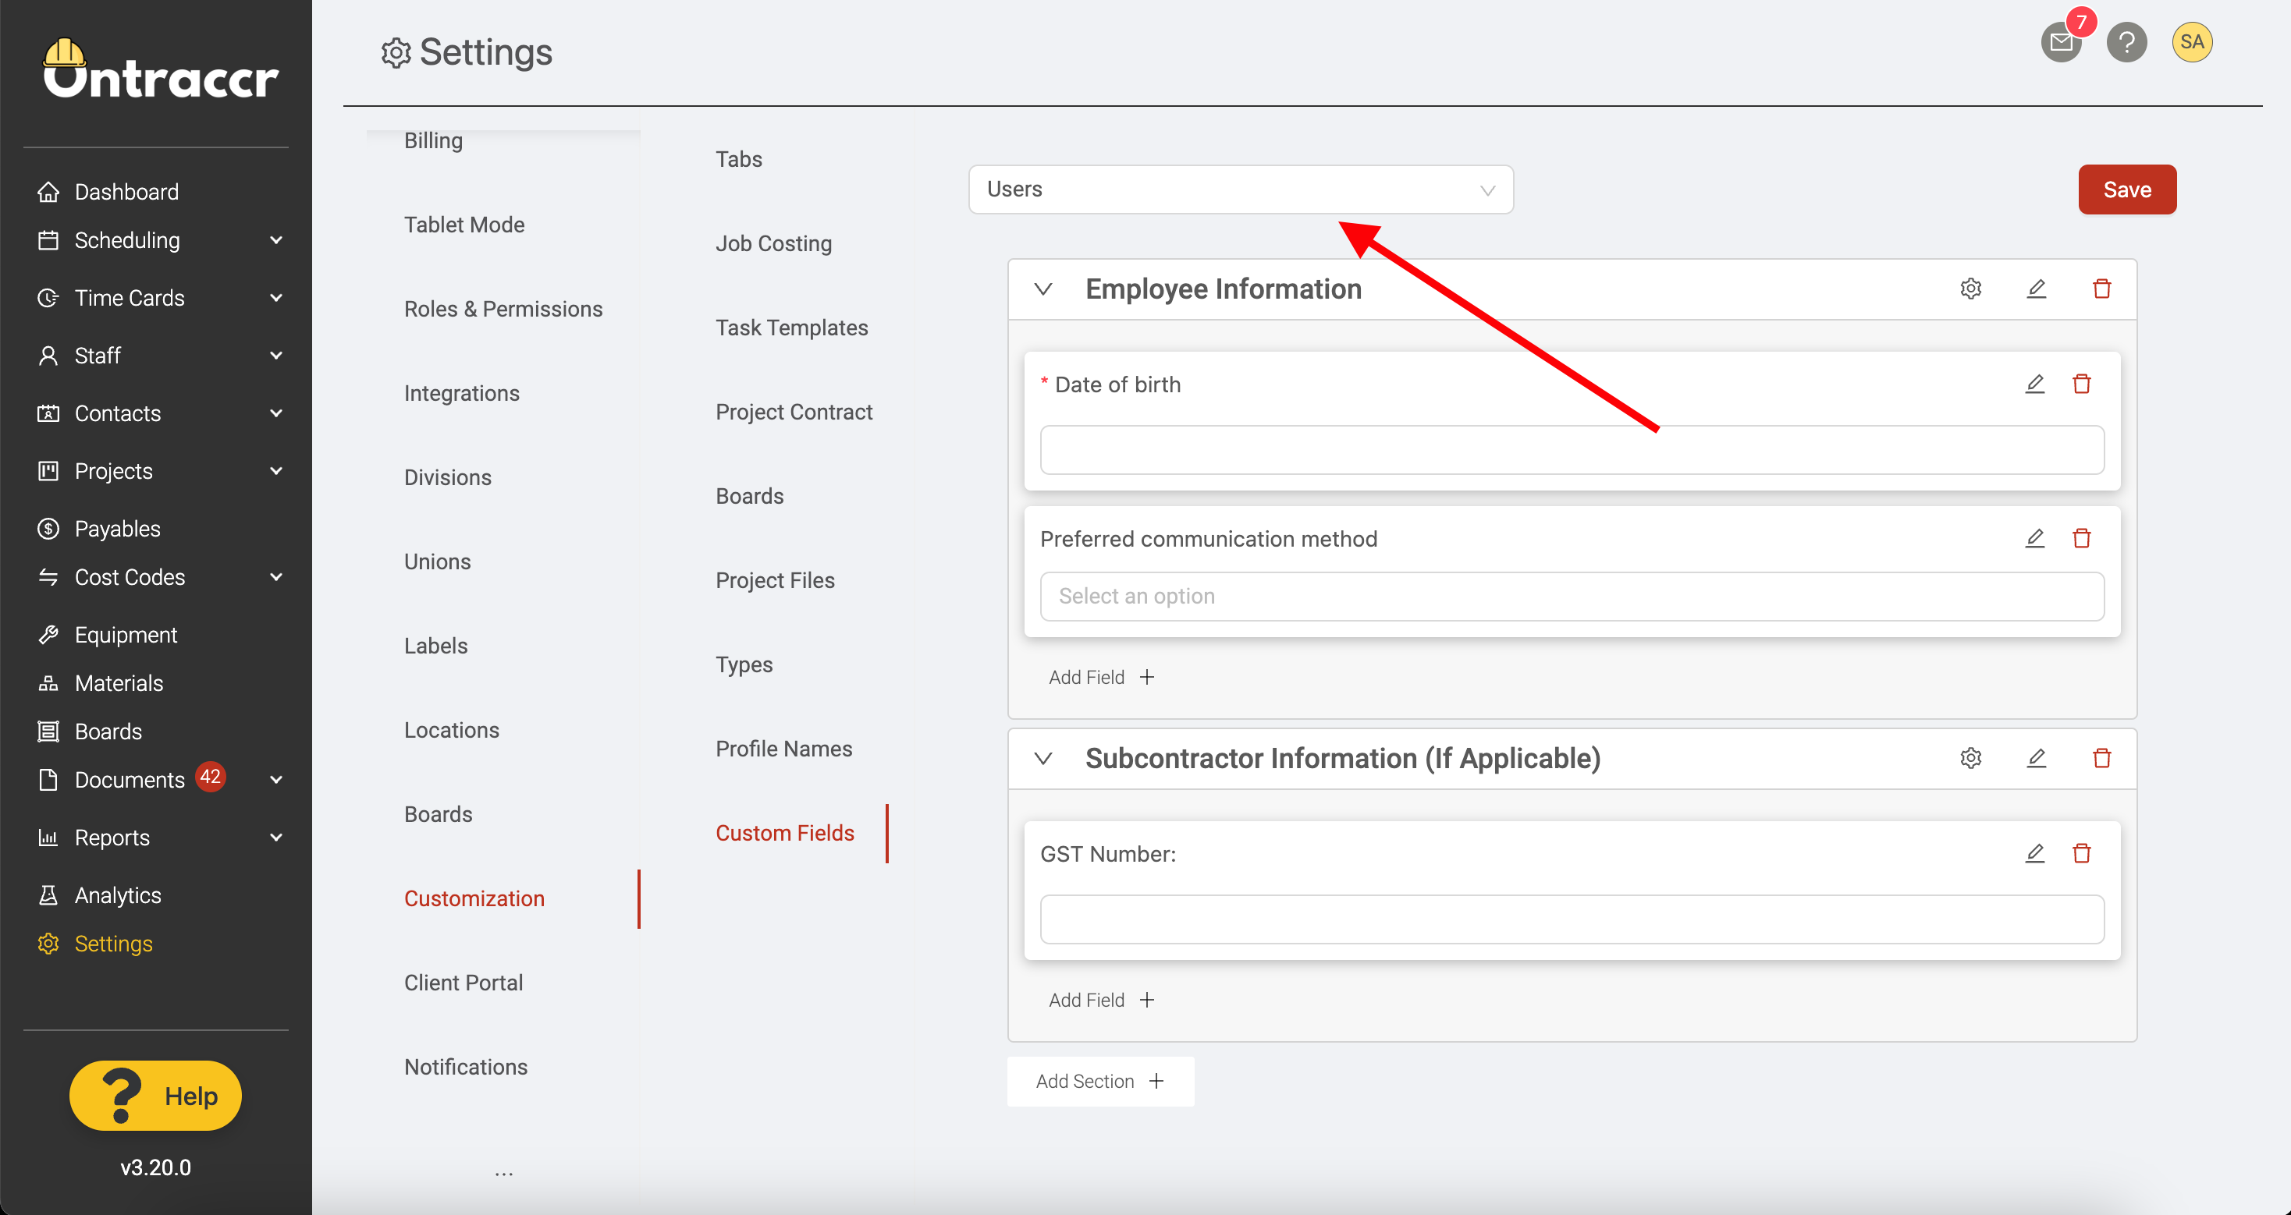
Task: Click the Date of birth input box
Action: (1572, 450)
